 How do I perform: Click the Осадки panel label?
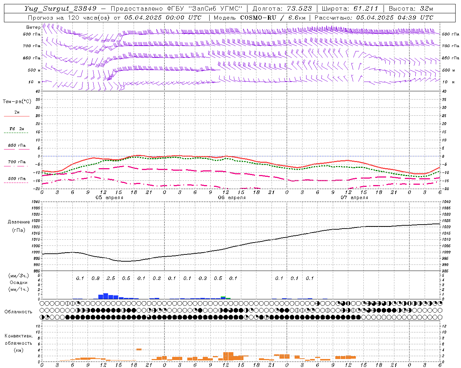coord(19,283)
